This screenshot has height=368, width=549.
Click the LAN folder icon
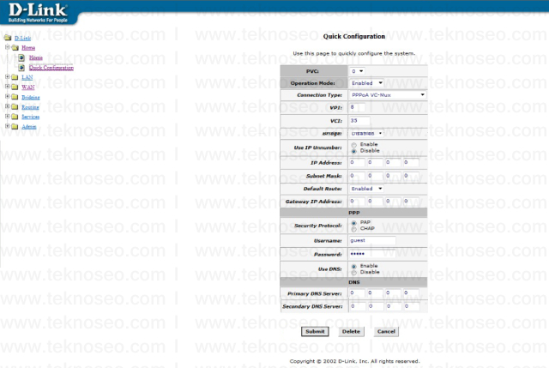tap(15, 77)
